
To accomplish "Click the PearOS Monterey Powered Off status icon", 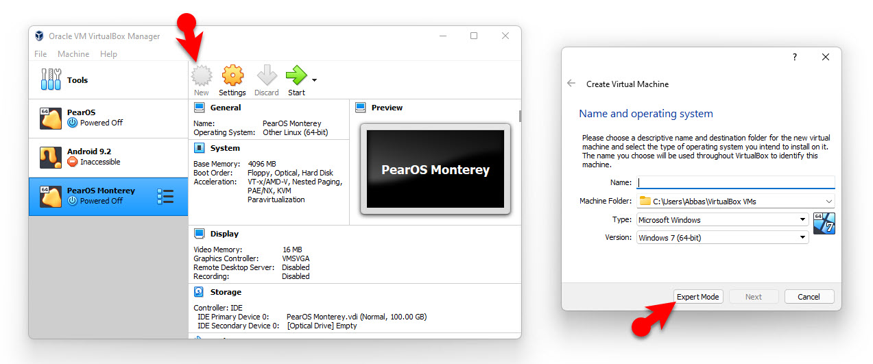I will [73, 201].
